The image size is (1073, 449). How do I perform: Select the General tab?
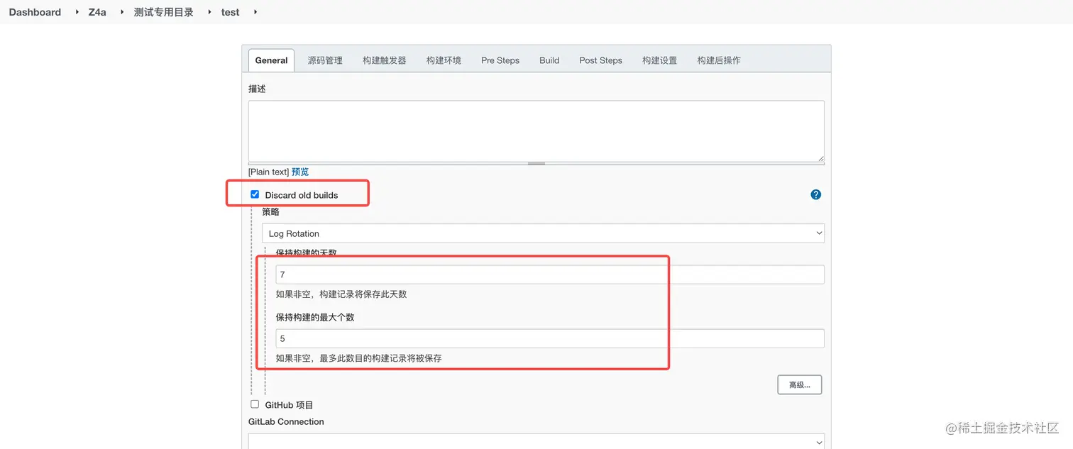point(271,60)
